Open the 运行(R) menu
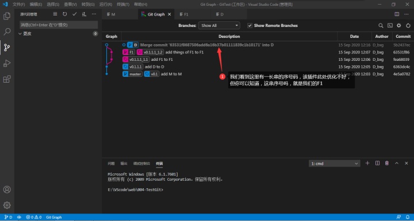414x221 pixels. click(x=106, y=4)
